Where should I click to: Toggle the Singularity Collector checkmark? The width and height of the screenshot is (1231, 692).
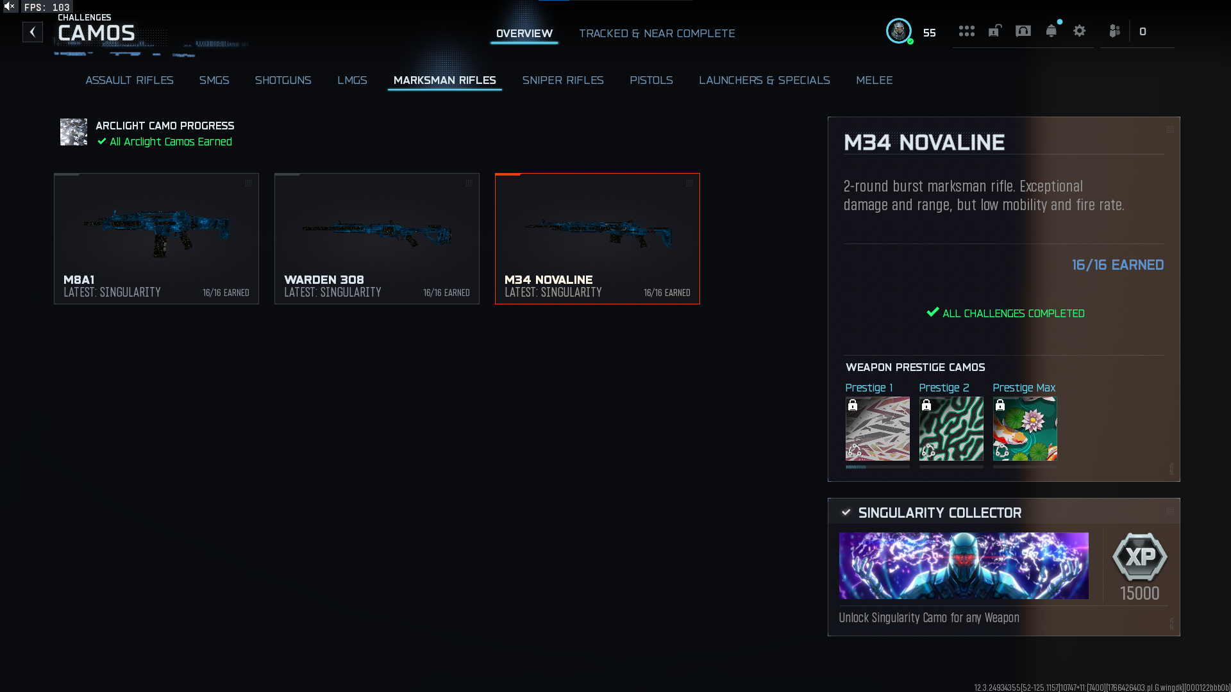pyautogui.click(x=846, y=513)
